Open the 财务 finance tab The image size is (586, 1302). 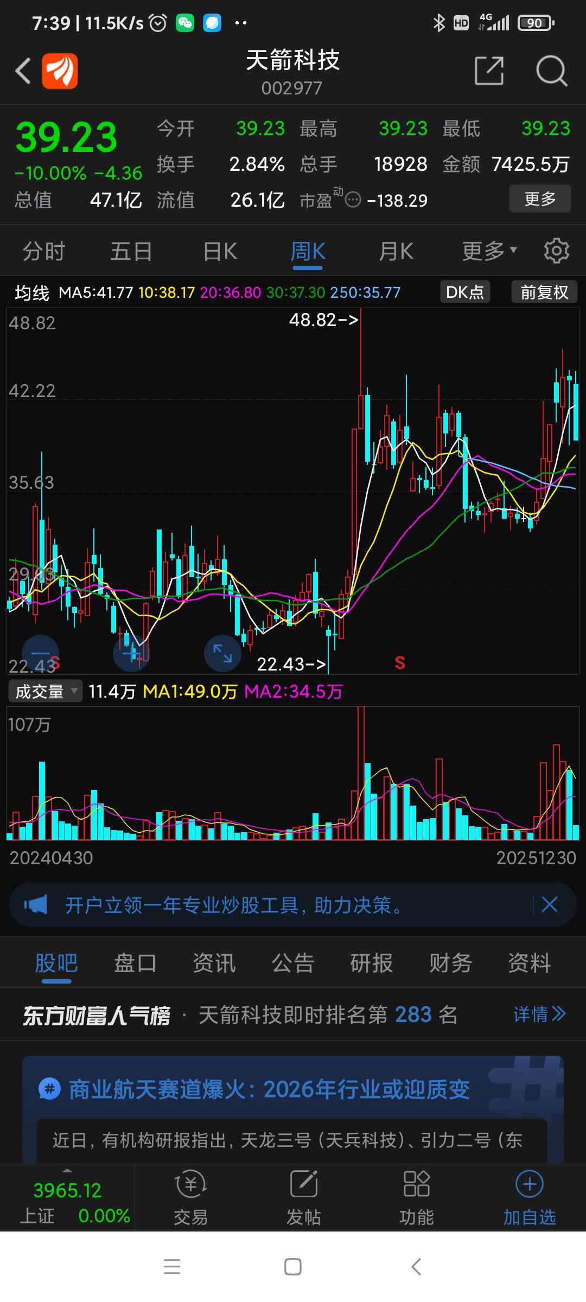click(450, 963)
